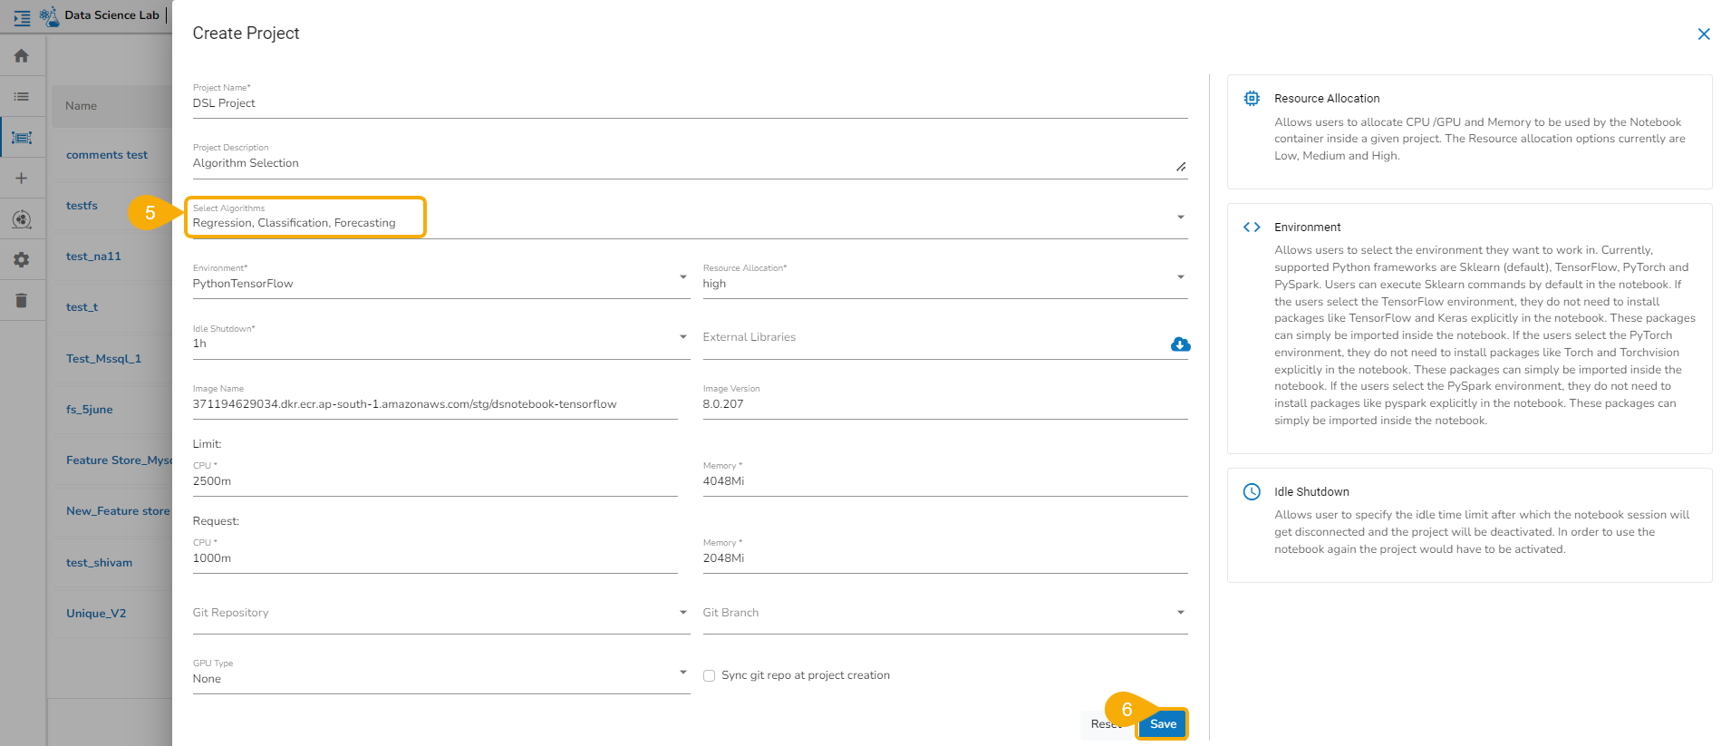The image size is (1731, 746).
Task: Open the Idle Shutdown dropdown
Action: [682, 337]
